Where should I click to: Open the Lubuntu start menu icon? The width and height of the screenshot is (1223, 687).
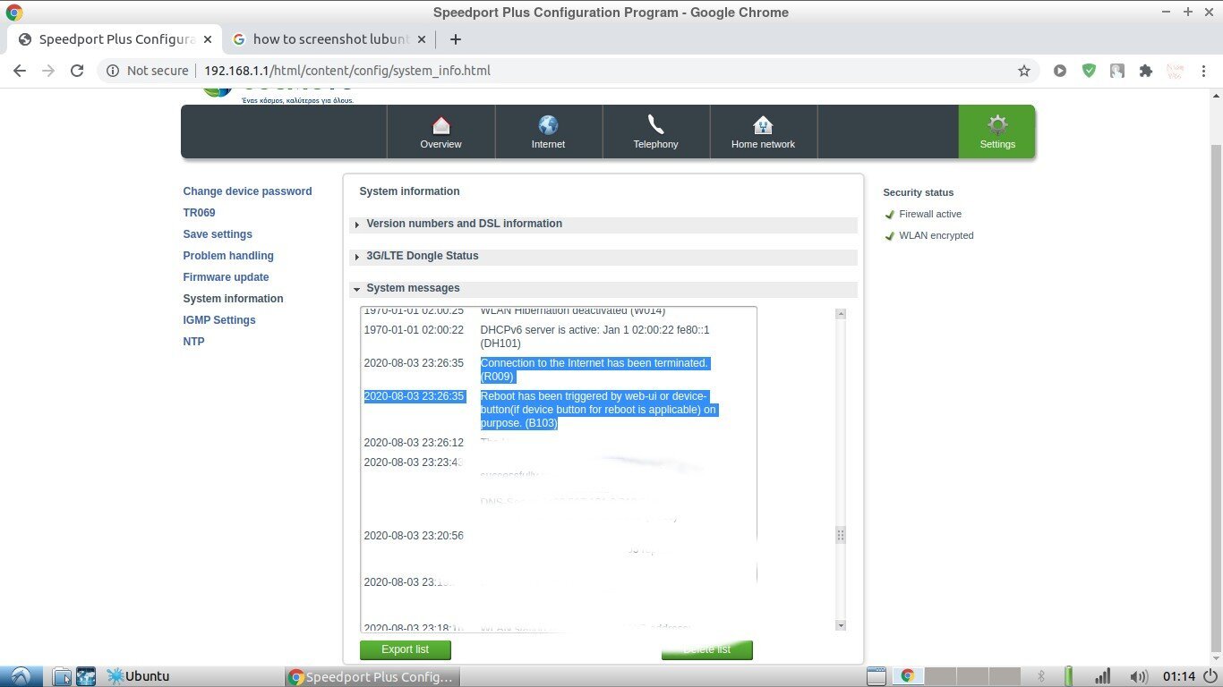[21, 676]
